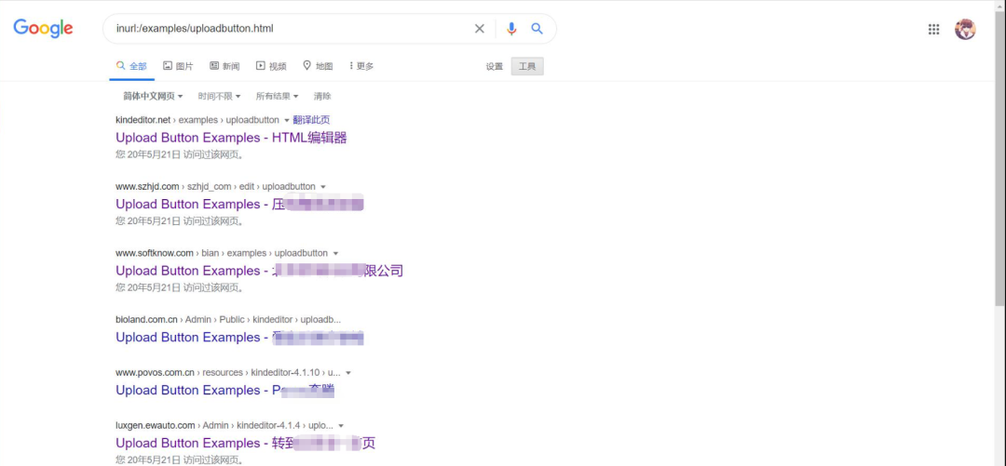The width and height of the screenshot is (1006, 466).
Task: Switch to the 视频 tab
Action: [271, 66]
